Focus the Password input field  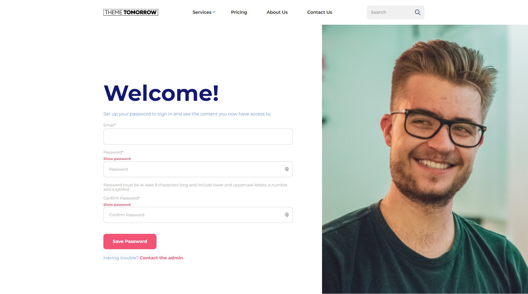(198, 169)
